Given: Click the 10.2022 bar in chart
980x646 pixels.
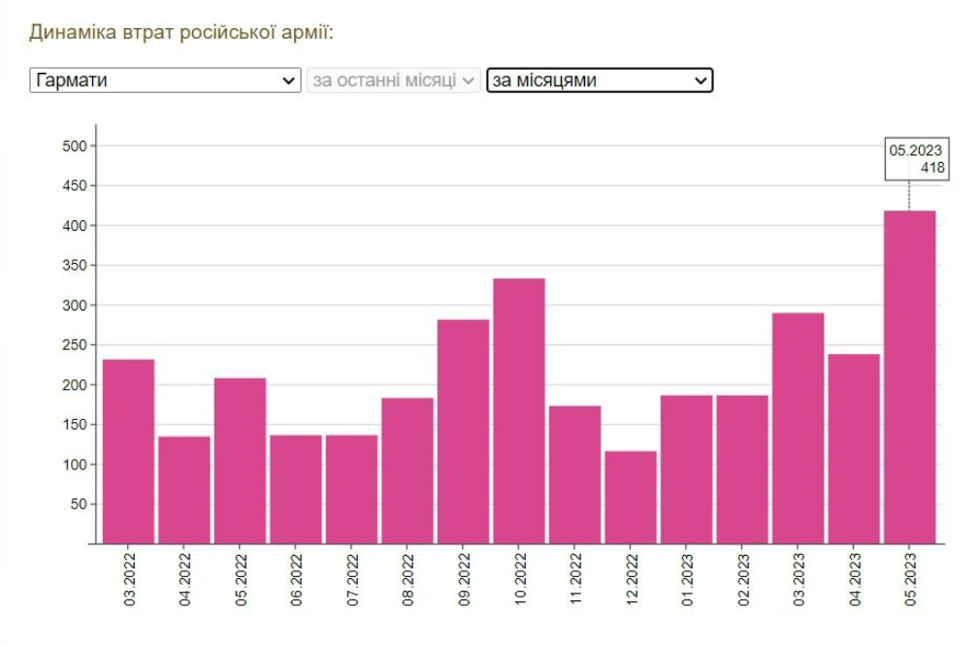Looking at the screenshot, I should [519, 411].
